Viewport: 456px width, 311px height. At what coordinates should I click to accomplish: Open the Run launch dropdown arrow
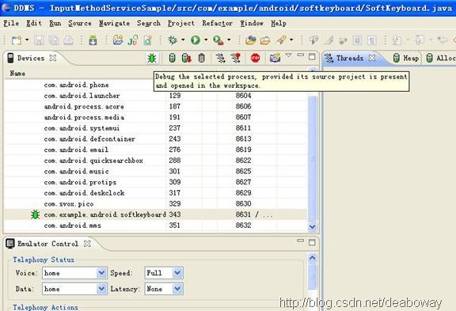tap(206, 40)
